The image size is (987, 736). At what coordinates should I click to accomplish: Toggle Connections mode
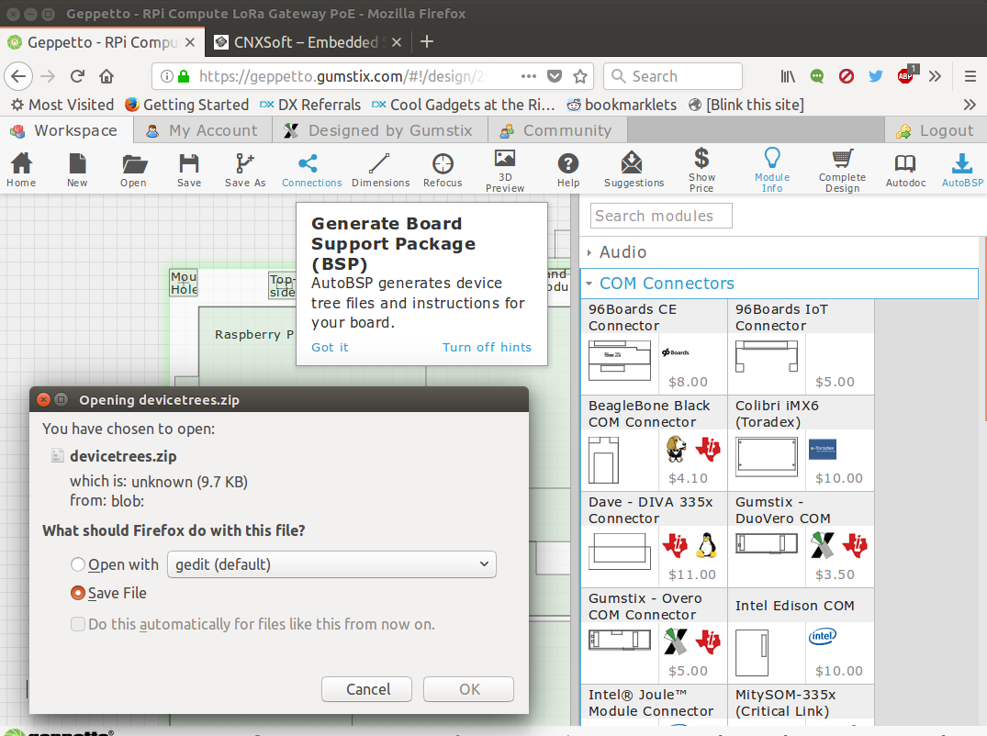pos(311,170)
